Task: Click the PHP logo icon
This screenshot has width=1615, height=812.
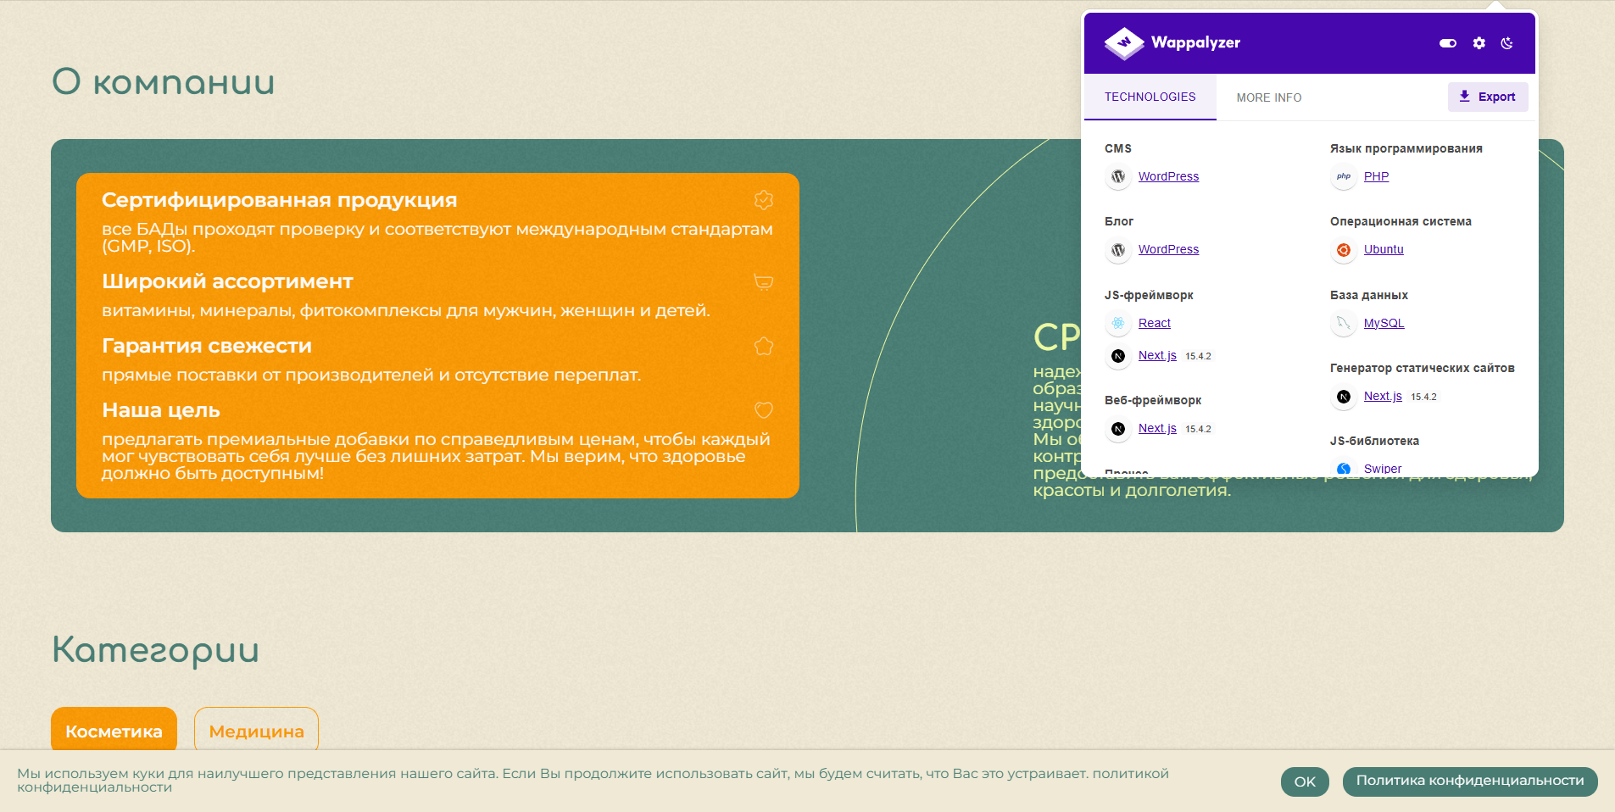Action: pos(1344,177)
